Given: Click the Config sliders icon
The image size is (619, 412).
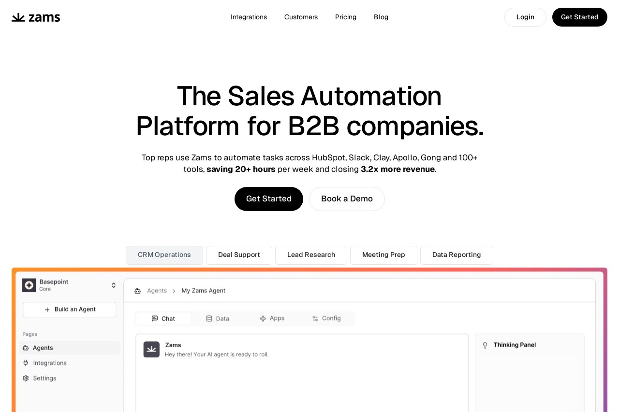Looking at the screenshot, I should [x=315, y=319].
